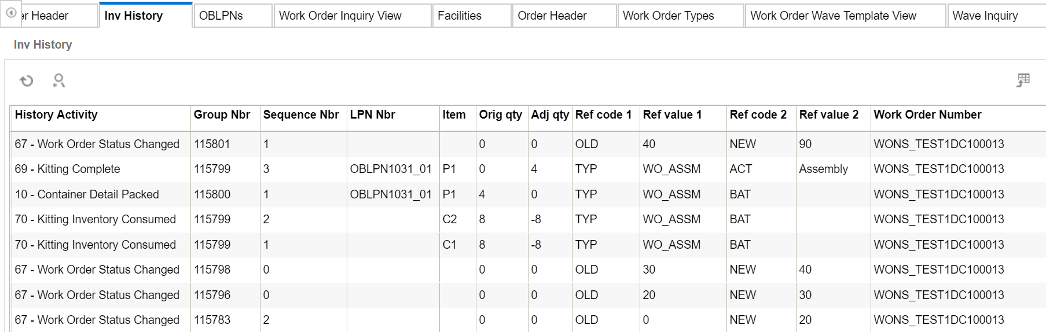Click the work order number in the 115783 row

(938, 320)
